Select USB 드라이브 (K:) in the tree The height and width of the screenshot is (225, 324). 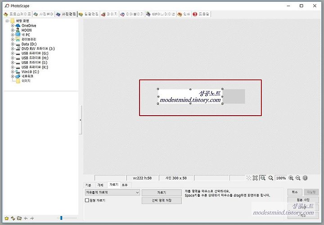pos(35,67)
